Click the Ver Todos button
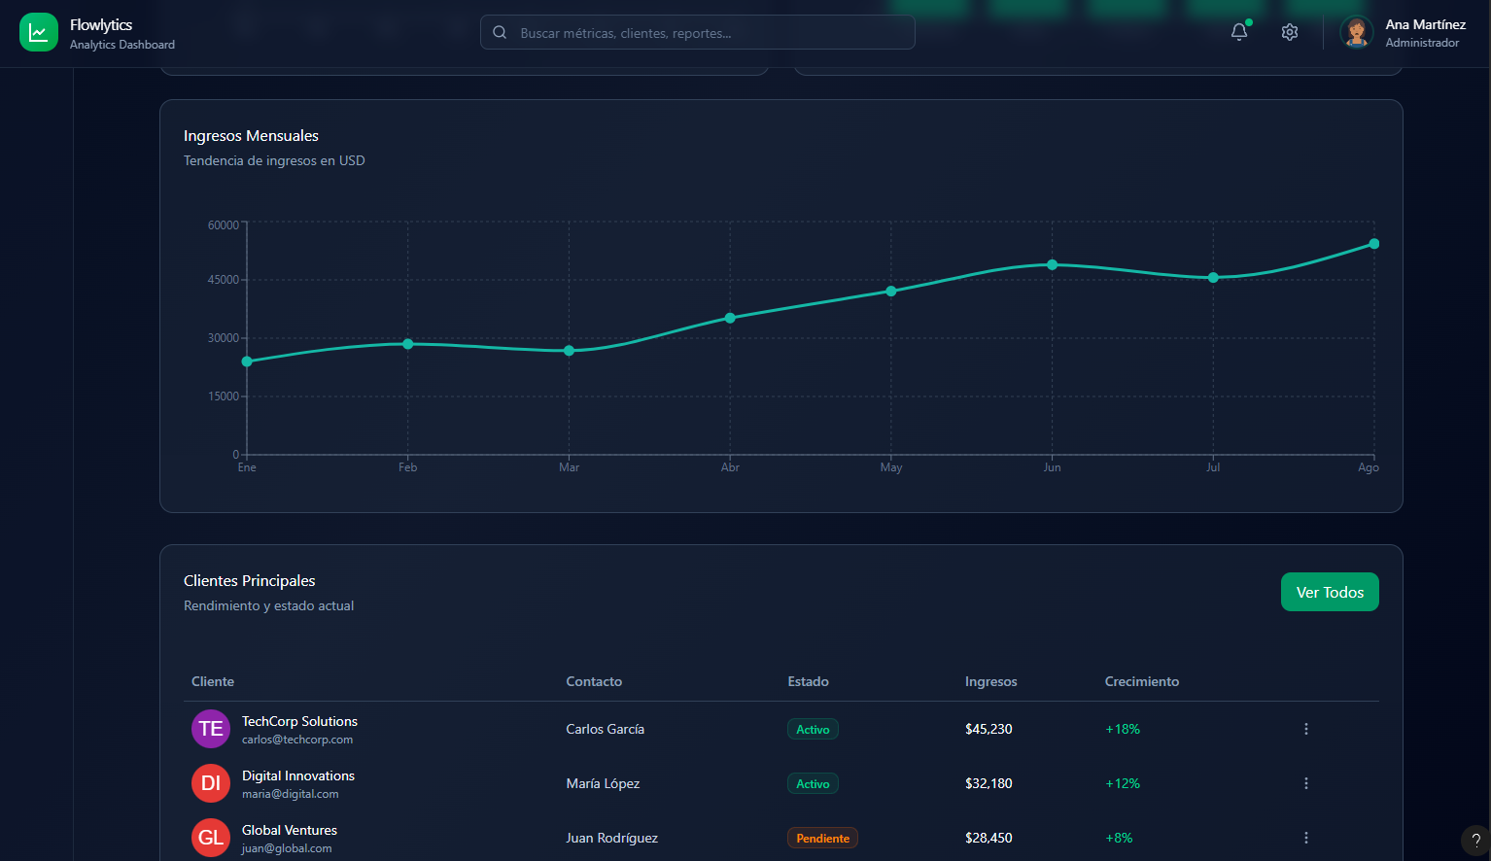This screenshot has height=861, width=1491. point(1330,592)
